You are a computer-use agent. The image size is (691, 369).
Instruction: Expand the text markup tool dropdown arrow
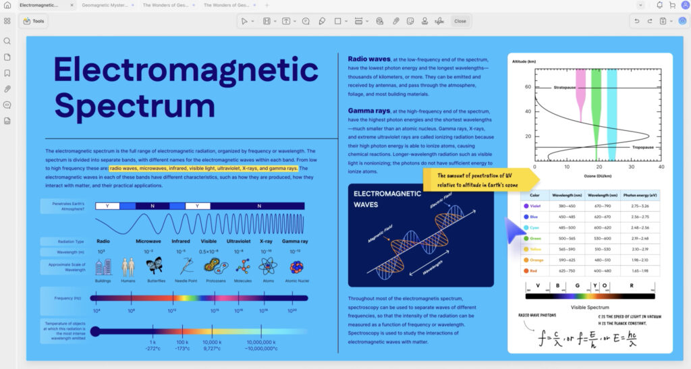(x=275, y=21)
